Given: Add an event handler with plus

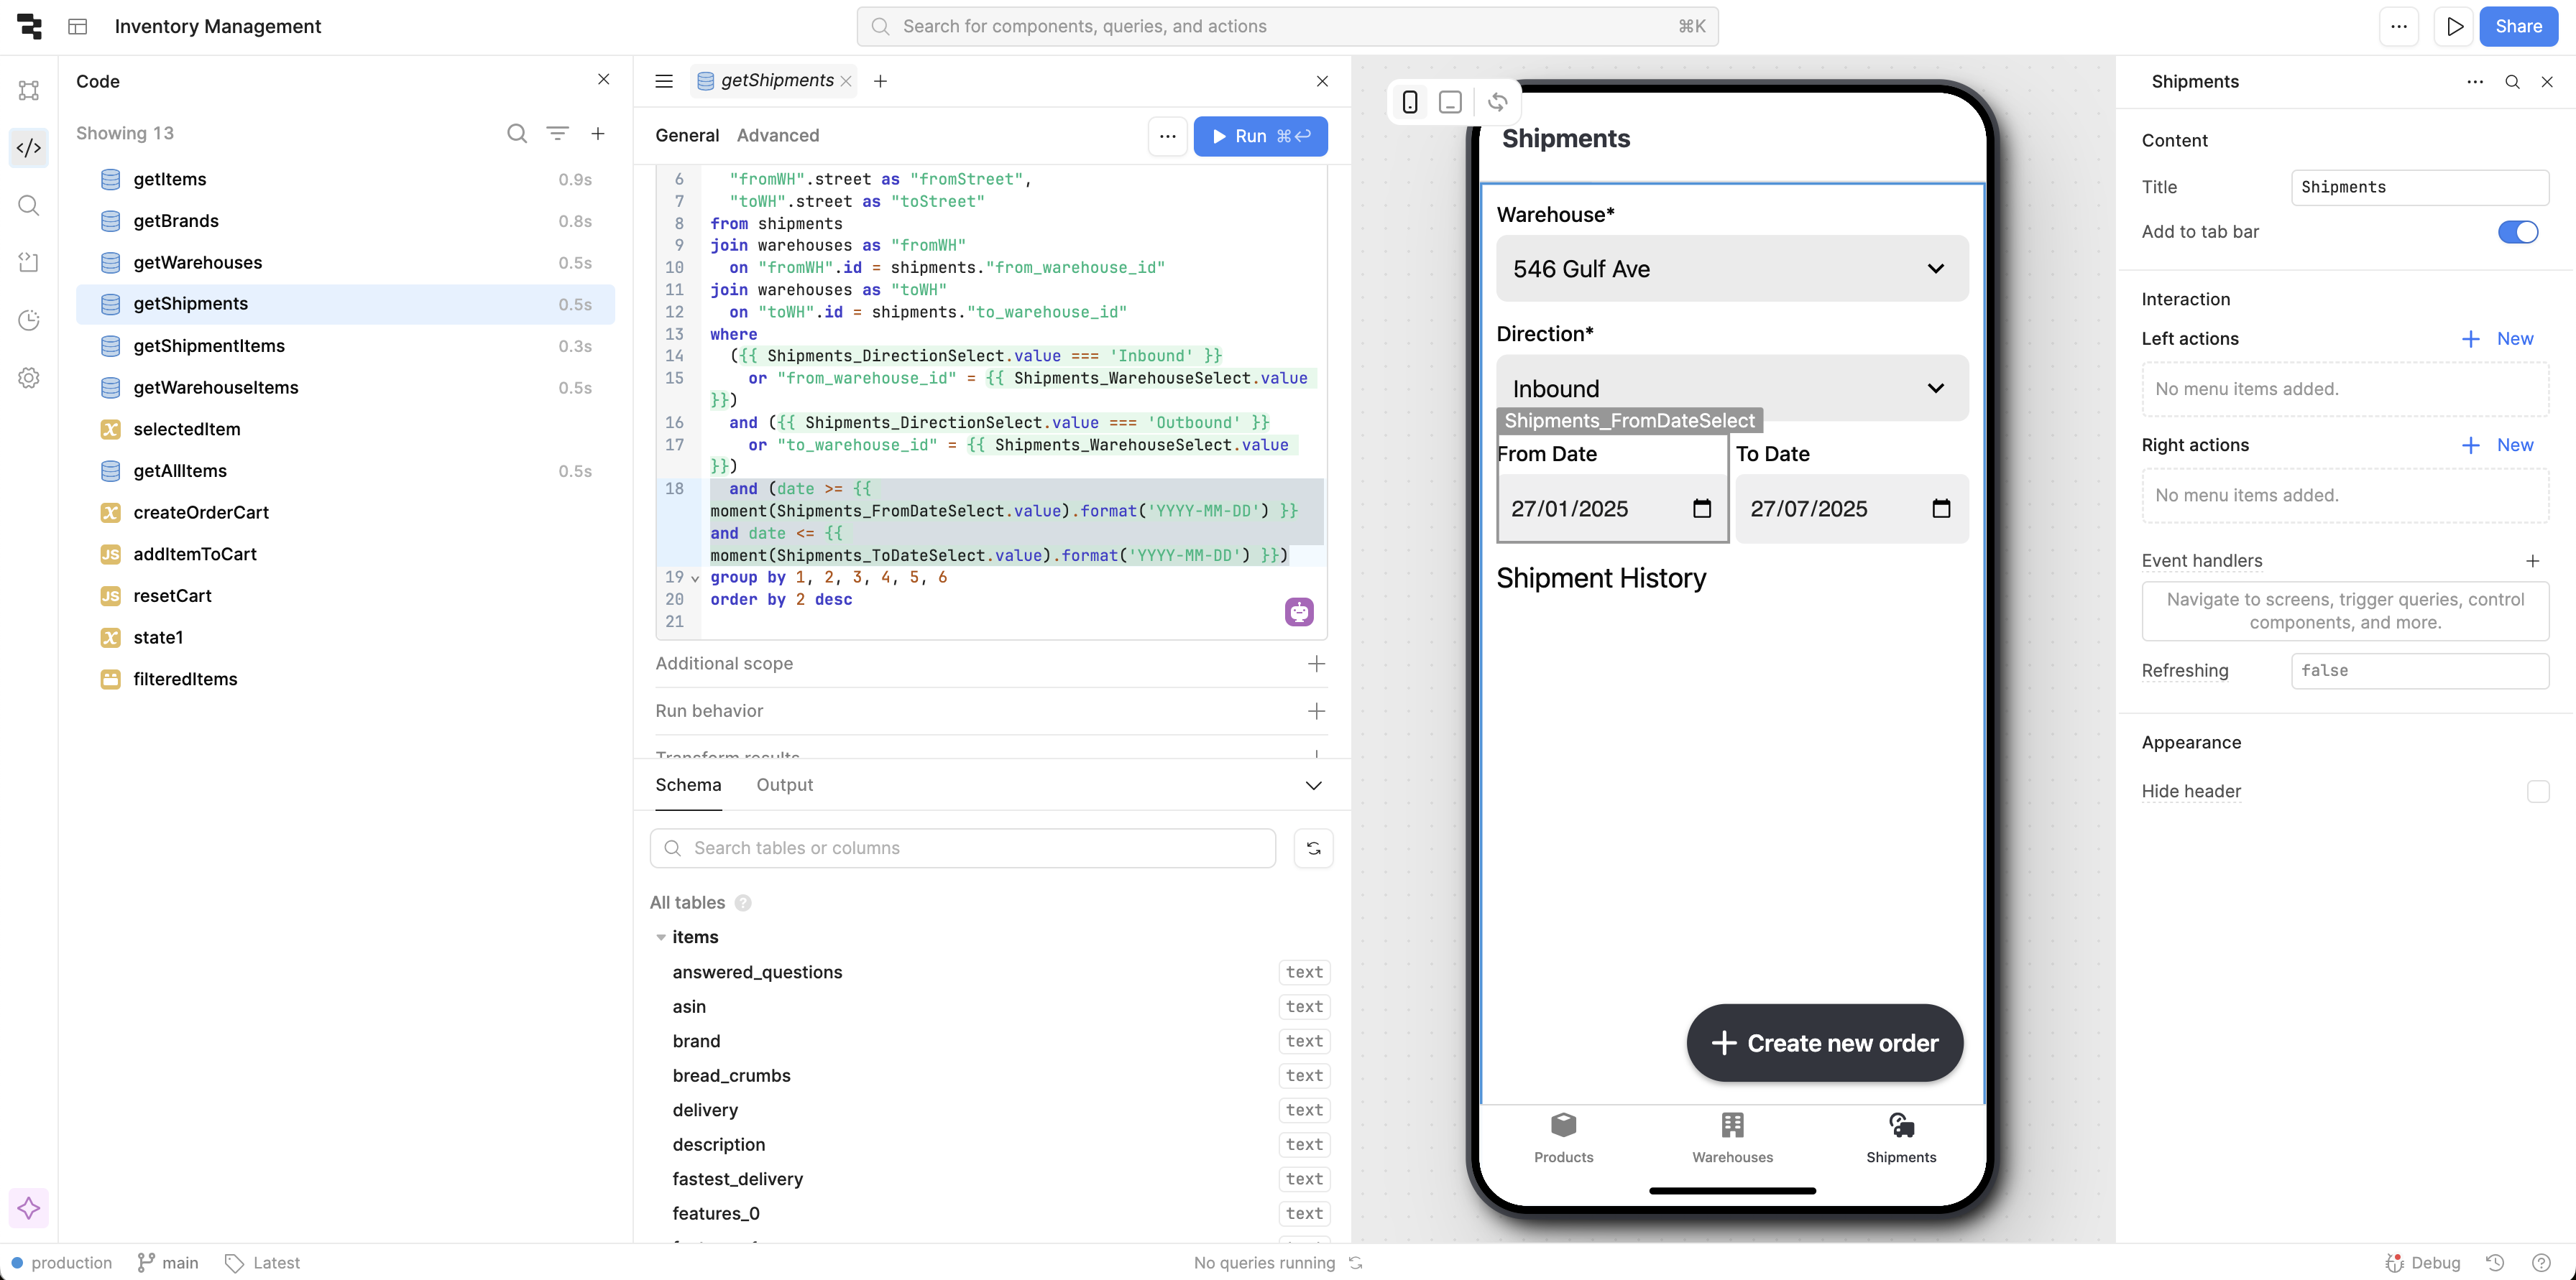Looking at the screenshot, I should [2533, 562].
